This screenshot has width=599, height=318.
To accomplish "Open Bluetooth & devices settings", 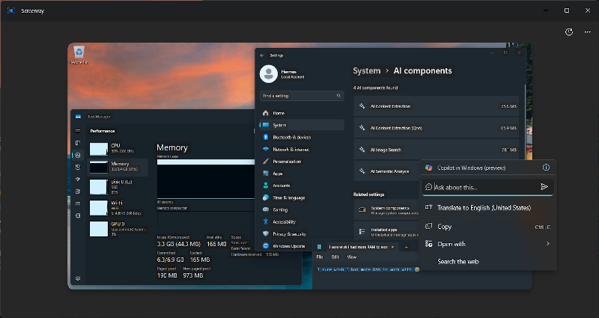I will click(292, 137).
